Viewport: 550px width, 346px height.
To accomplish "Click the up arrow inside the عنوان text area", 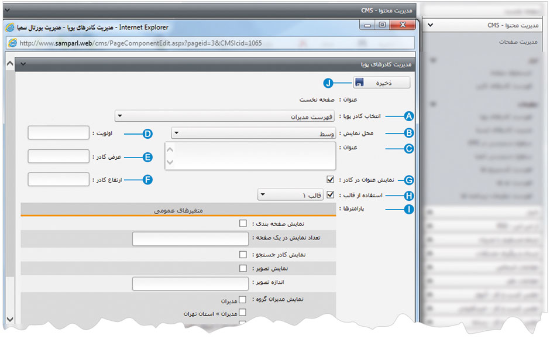I will (170, 149).
